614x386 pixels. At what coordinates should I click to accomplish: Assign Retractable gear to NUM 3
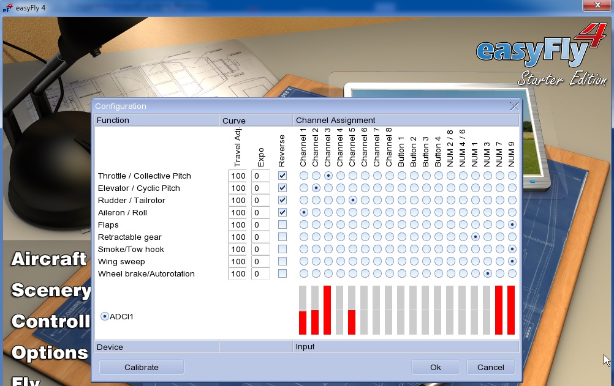pos(488,237)
